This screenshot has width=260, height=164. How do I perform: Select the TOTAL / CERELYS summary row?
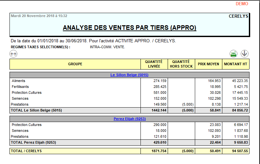pos(26,151)
